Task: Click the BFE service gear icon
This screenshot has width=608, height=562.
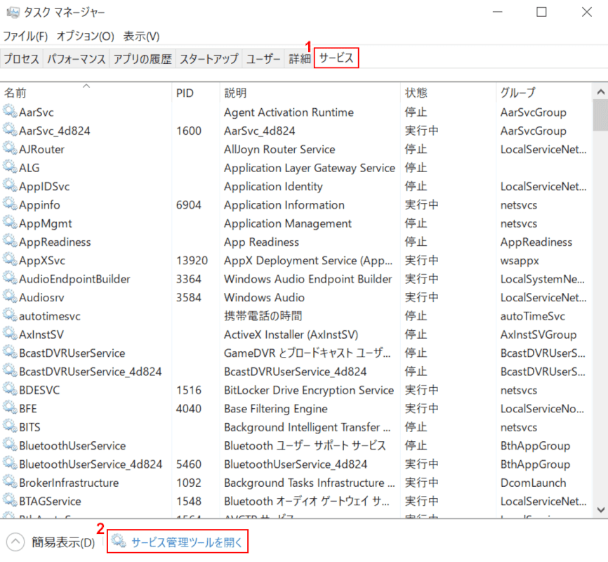Action: tap(10, 408)
